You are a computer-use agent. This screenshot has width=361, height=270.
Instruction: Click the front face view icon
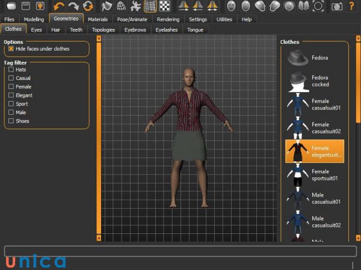pos(232,7)
